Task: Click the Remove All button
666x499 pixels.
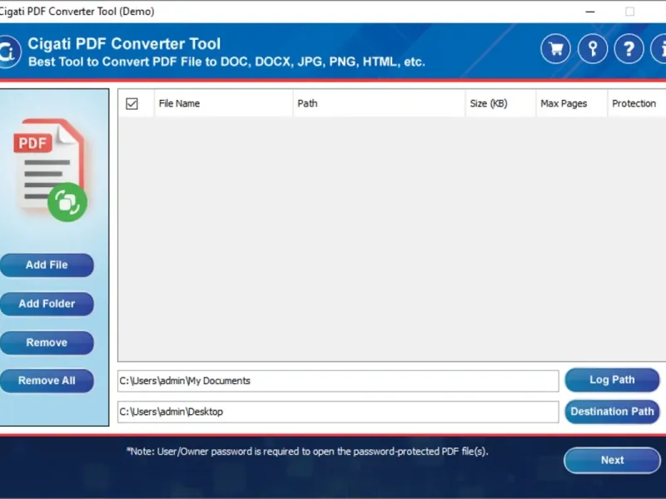Action: tap(47, 381)
